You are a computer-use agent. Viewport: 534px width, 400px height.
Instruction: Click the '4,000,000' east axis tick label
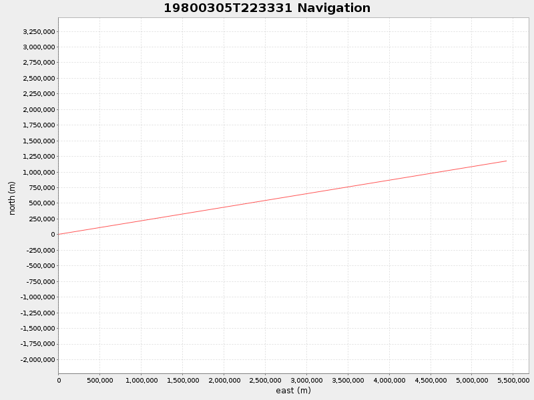389,380
